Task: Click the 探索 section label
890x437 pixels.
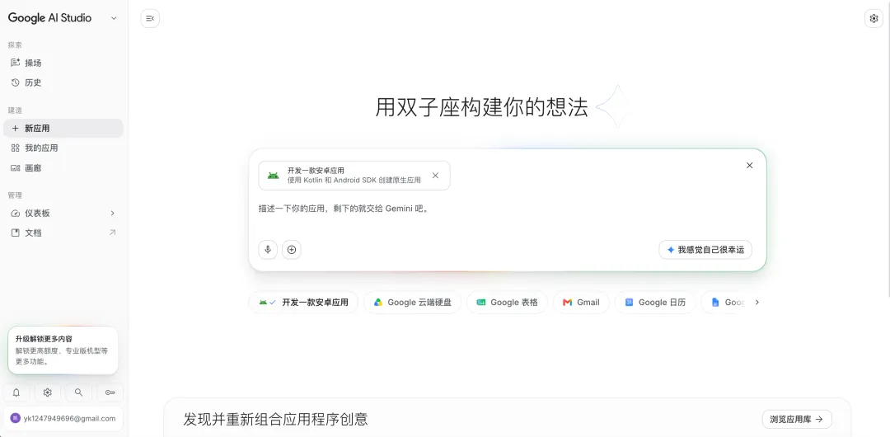Action: [x=16, y=45]
